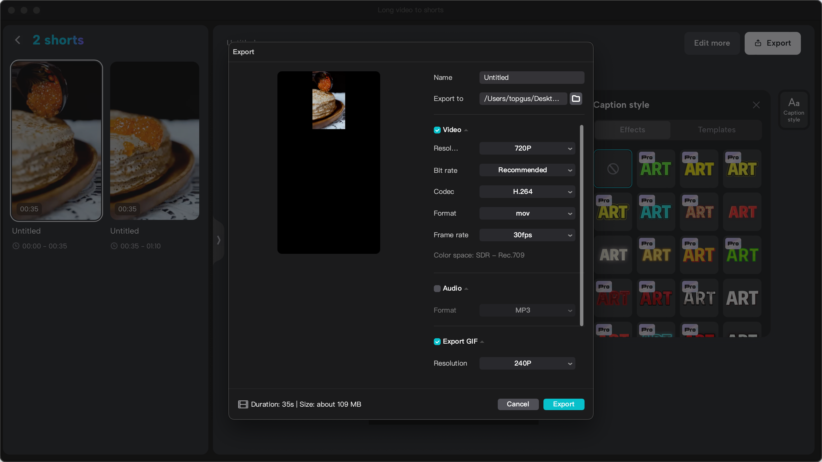The image size is (822, 462).
Task: Click the Cancel button
Action: 517,404
